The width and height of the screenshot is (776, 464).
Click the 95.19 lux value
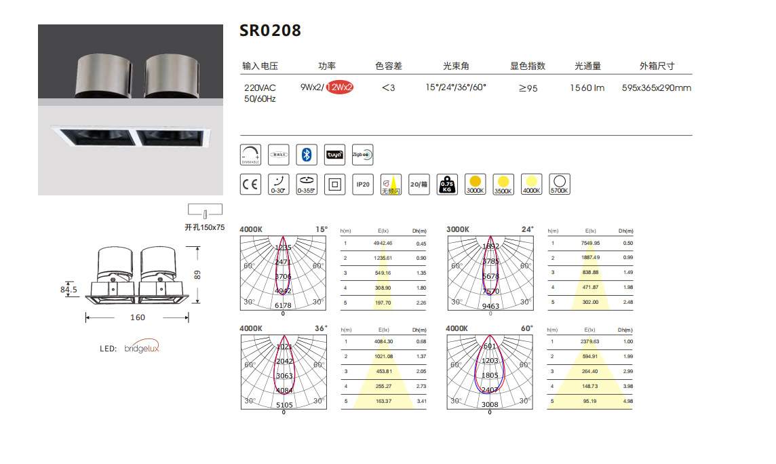tap(589, 401)
